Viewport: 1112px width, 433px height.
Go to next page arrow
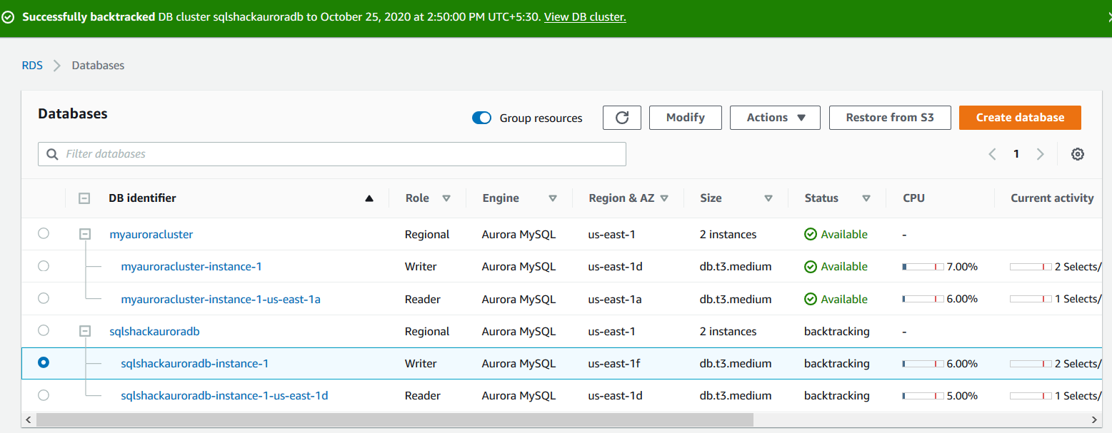pos(1040,154)
